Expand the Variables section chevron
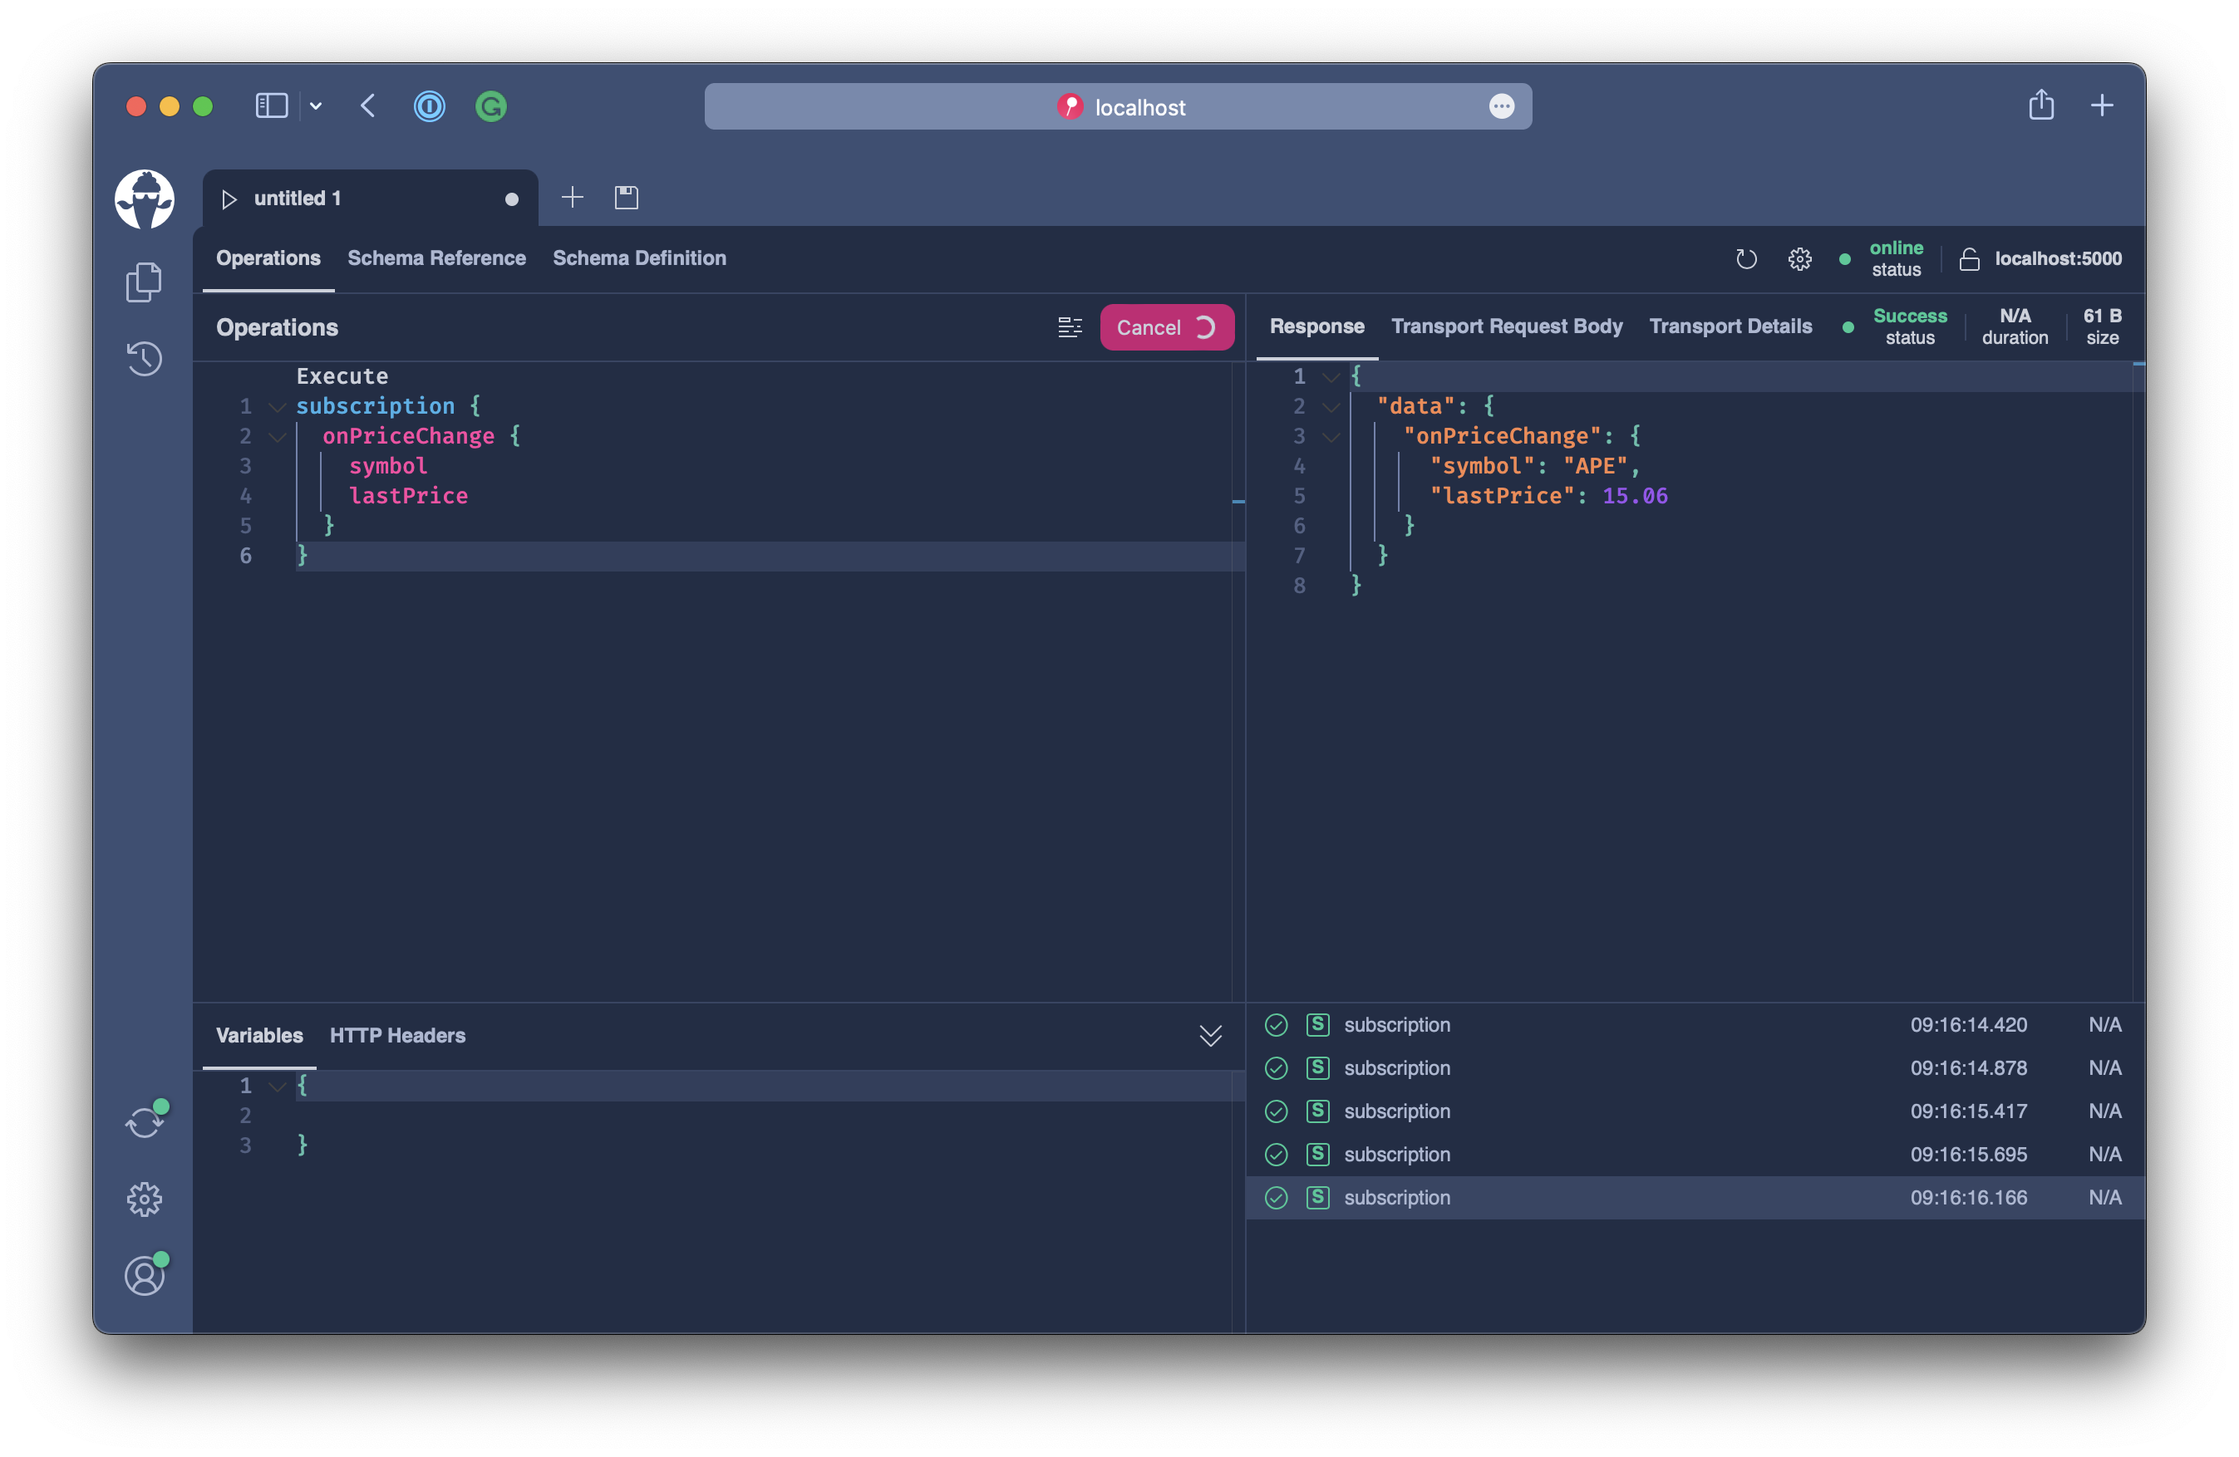The height and width of the screenshot is (1457, 2239). (1209, 1034)
